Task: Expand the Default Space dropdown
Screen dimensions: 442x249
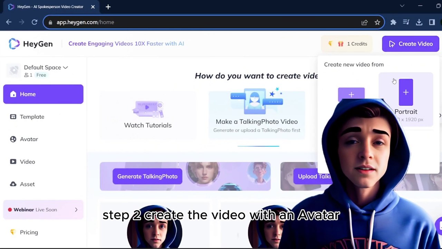Action: coord(46,67)
